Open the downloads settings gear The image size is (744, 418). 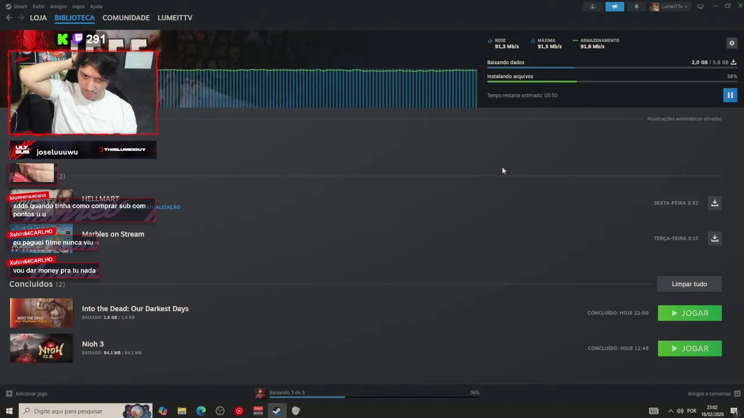point(731,43)
